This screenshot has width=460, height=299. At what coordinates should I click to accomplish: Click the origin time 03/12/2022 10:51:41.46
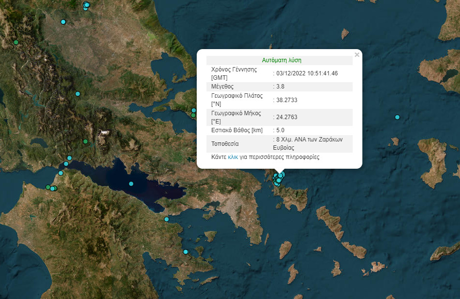pyautogui.click(x=307, y=73)
